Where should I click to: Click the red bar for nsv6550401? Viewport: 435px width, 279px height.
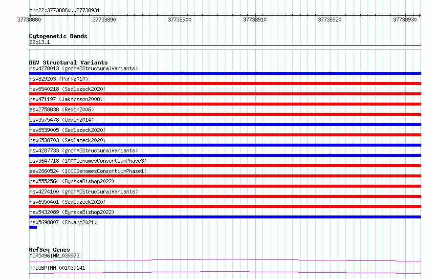click(x=225, y=207)
